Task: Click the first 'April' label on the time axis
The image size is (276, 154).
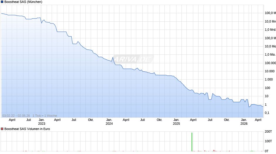Action: (x=12, y=120)
